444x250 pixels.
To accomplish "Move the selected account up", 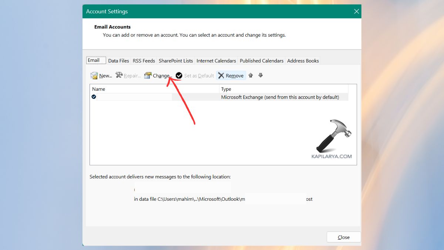I will coord(250,75).
